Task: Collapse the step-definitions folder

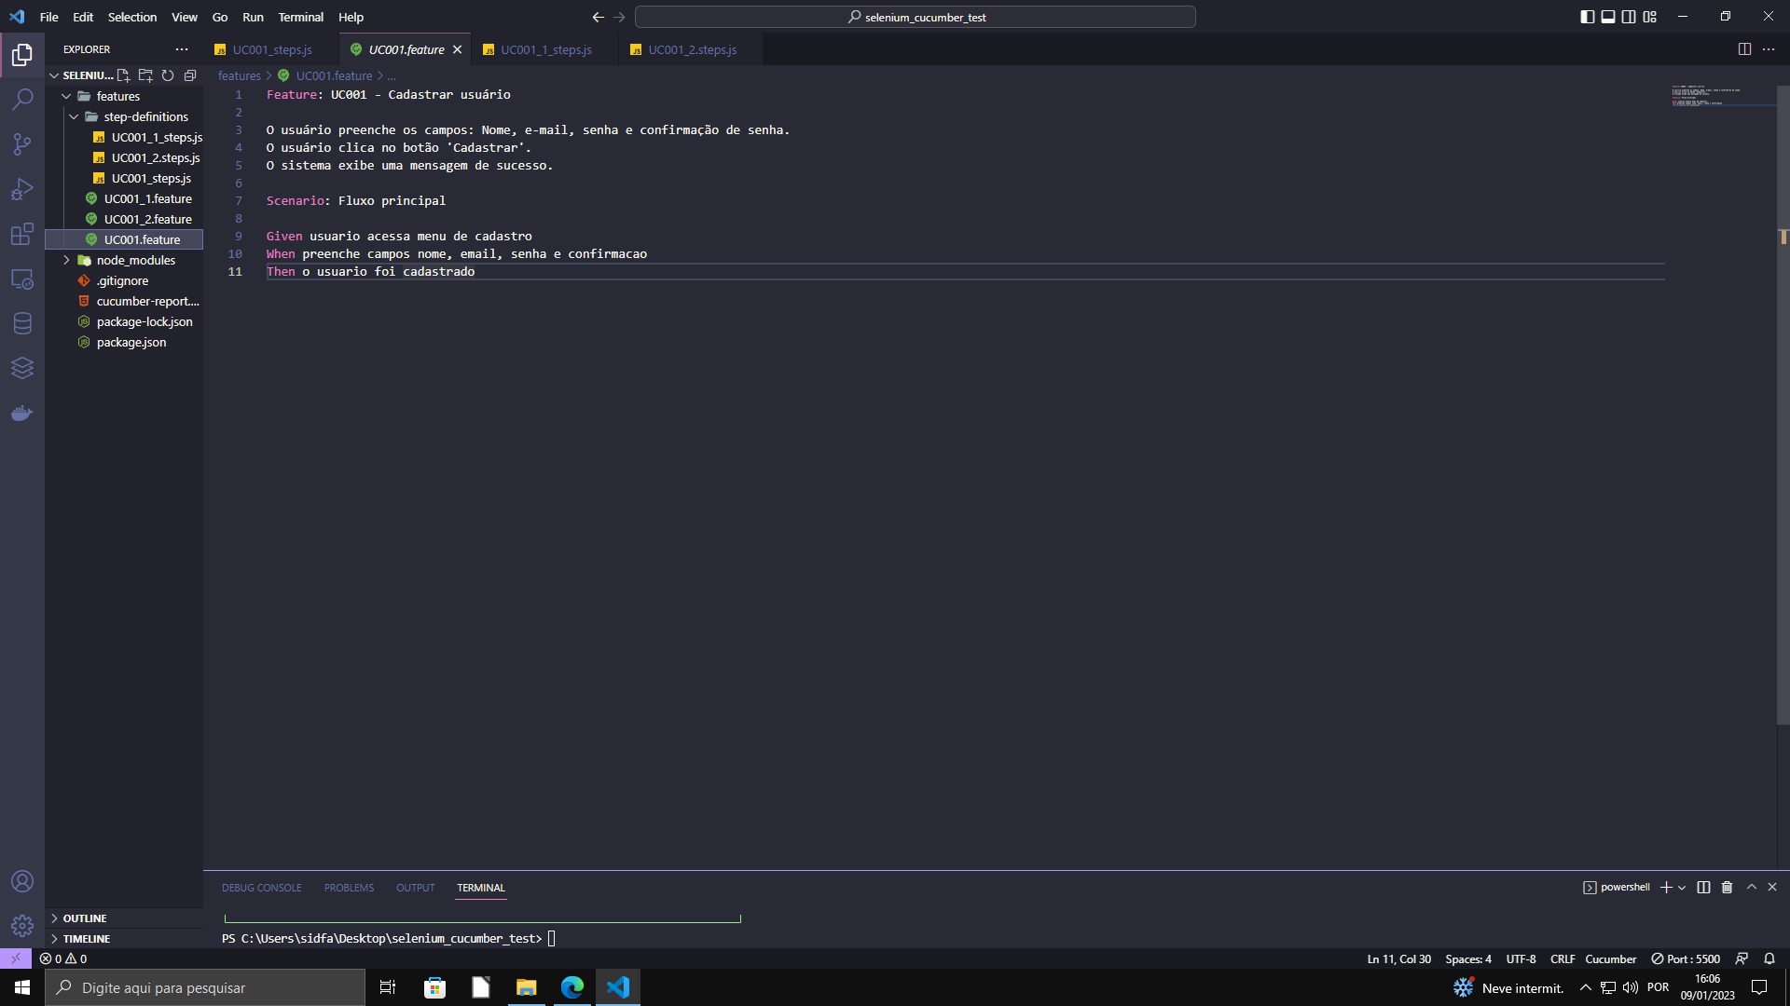Action: tap(74, 116)
